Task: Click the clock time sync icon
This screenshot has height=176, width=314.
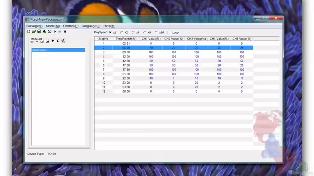Action: 49,32
